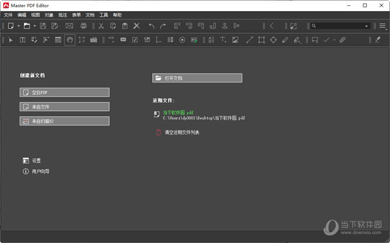Select the Hand tool
This screenshot has height=243, width=390.
pos(70,40)
